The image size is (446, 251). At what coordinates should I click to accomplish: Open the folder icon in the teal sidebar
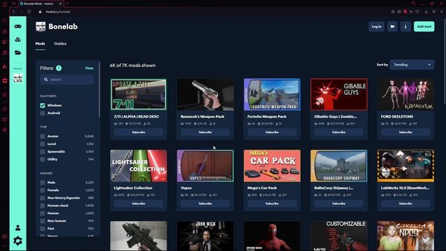pos(17,53)
